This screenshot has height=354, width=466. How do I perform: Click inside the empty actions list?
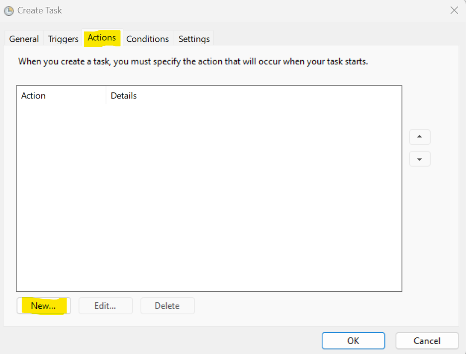pyautogui.click(x=209, y=199)
